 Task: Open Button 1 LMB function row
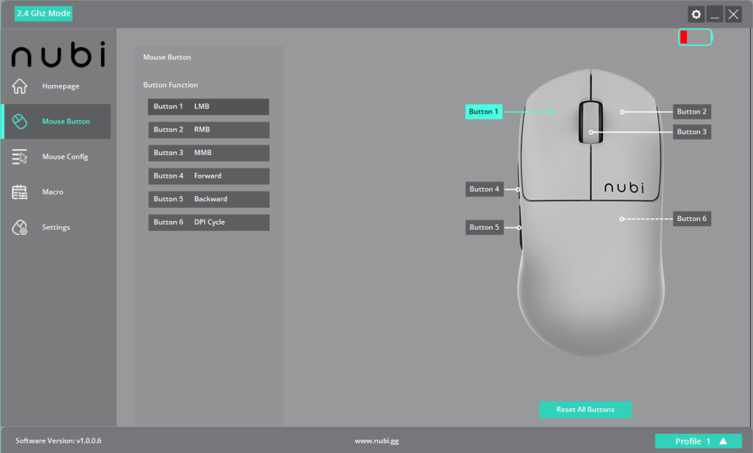click(208, 106)
